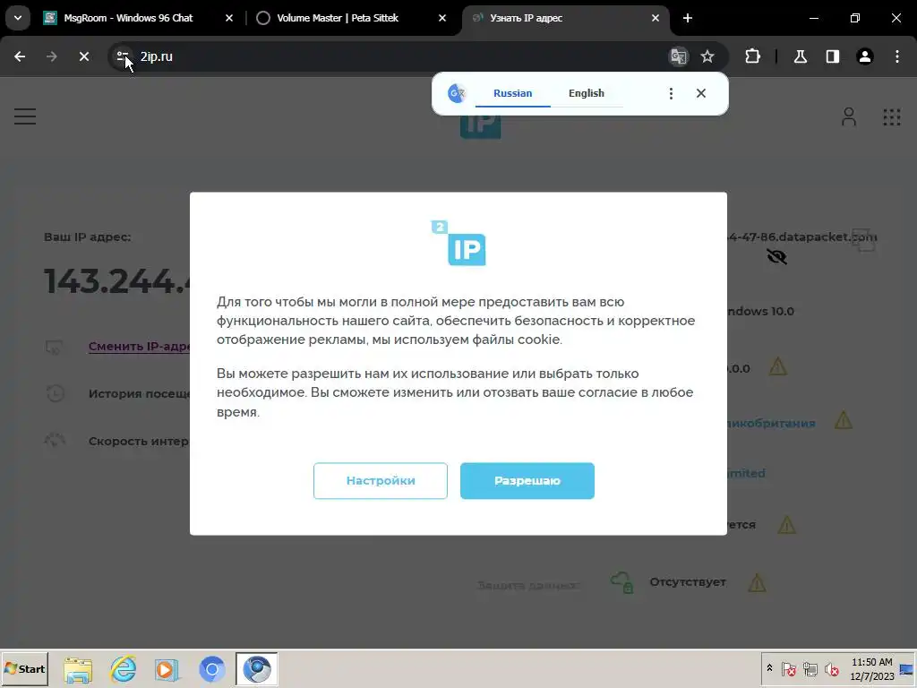This screenshot has width=917, height=688.
Task: Open the tab search dropdown arrow
Action: coord(18,18)
